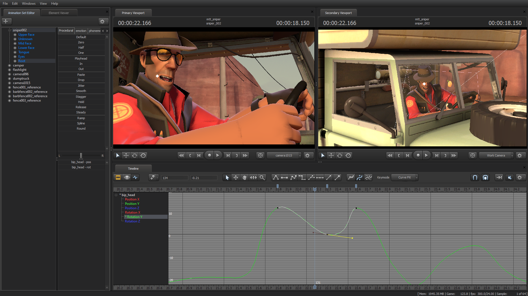Unmute audio via the muted speaker icon

(509, 177)
